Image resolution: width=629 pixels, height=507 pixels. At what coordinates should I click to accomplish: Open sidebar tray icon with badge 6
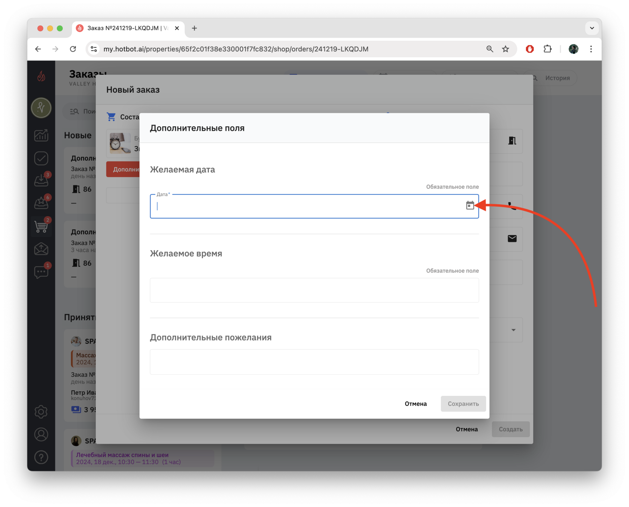pos(41,203)
